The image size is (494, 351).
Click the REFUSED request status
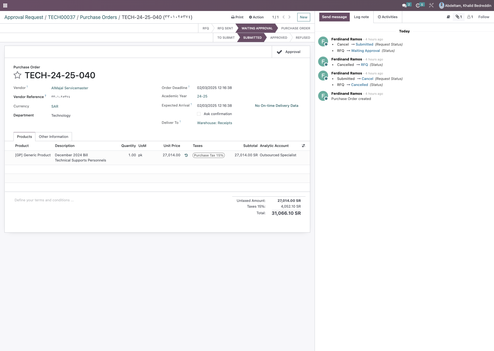(303, 38)
